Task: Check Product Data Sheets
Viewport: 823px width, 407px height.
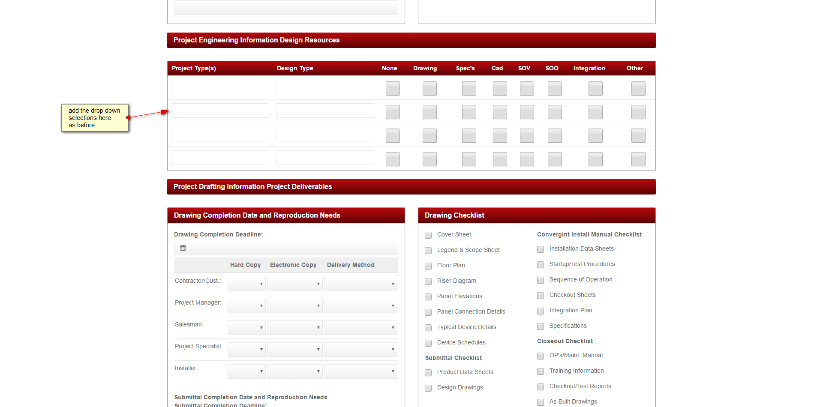Action: 428,373
